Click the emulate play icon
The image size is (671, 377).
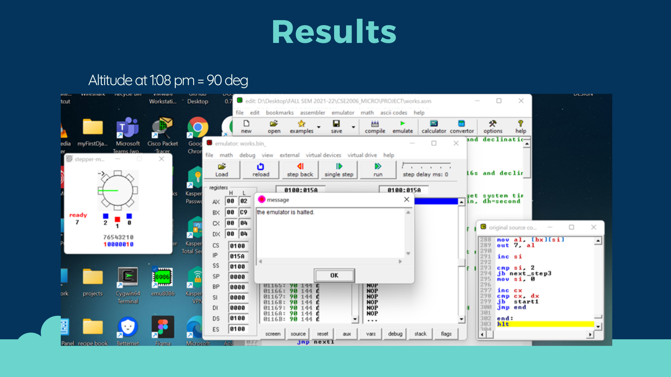point(403,127)
